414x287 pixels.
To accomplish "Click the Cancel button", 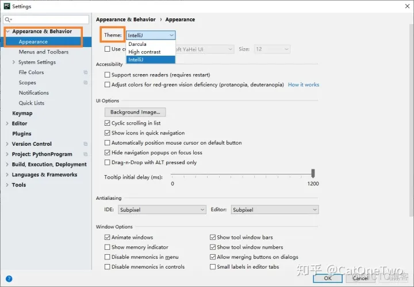I will click(361, 278).
